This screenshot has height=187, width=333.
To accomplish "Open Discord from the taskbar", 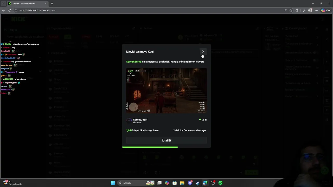I will click(190, 183).
